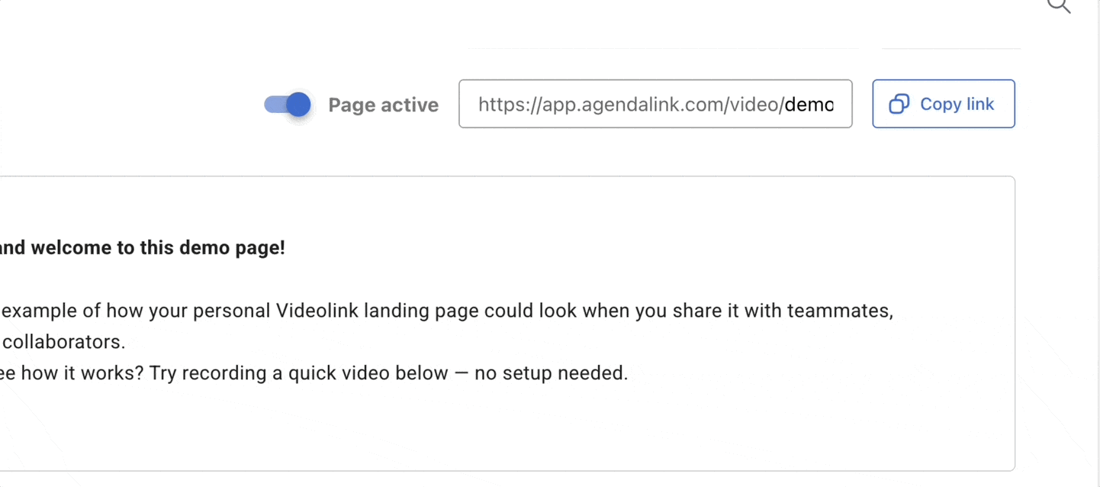1100x487 pixels.
Task: Toggle the Page active switch off
Action: click(x=288, y=105)
